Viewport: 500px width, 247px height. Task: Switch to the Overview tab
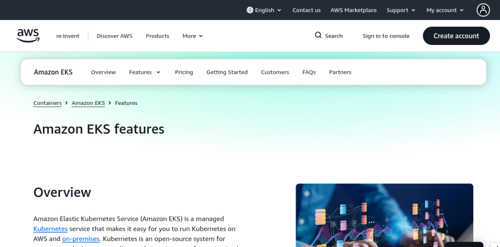(x=103, y=72)
